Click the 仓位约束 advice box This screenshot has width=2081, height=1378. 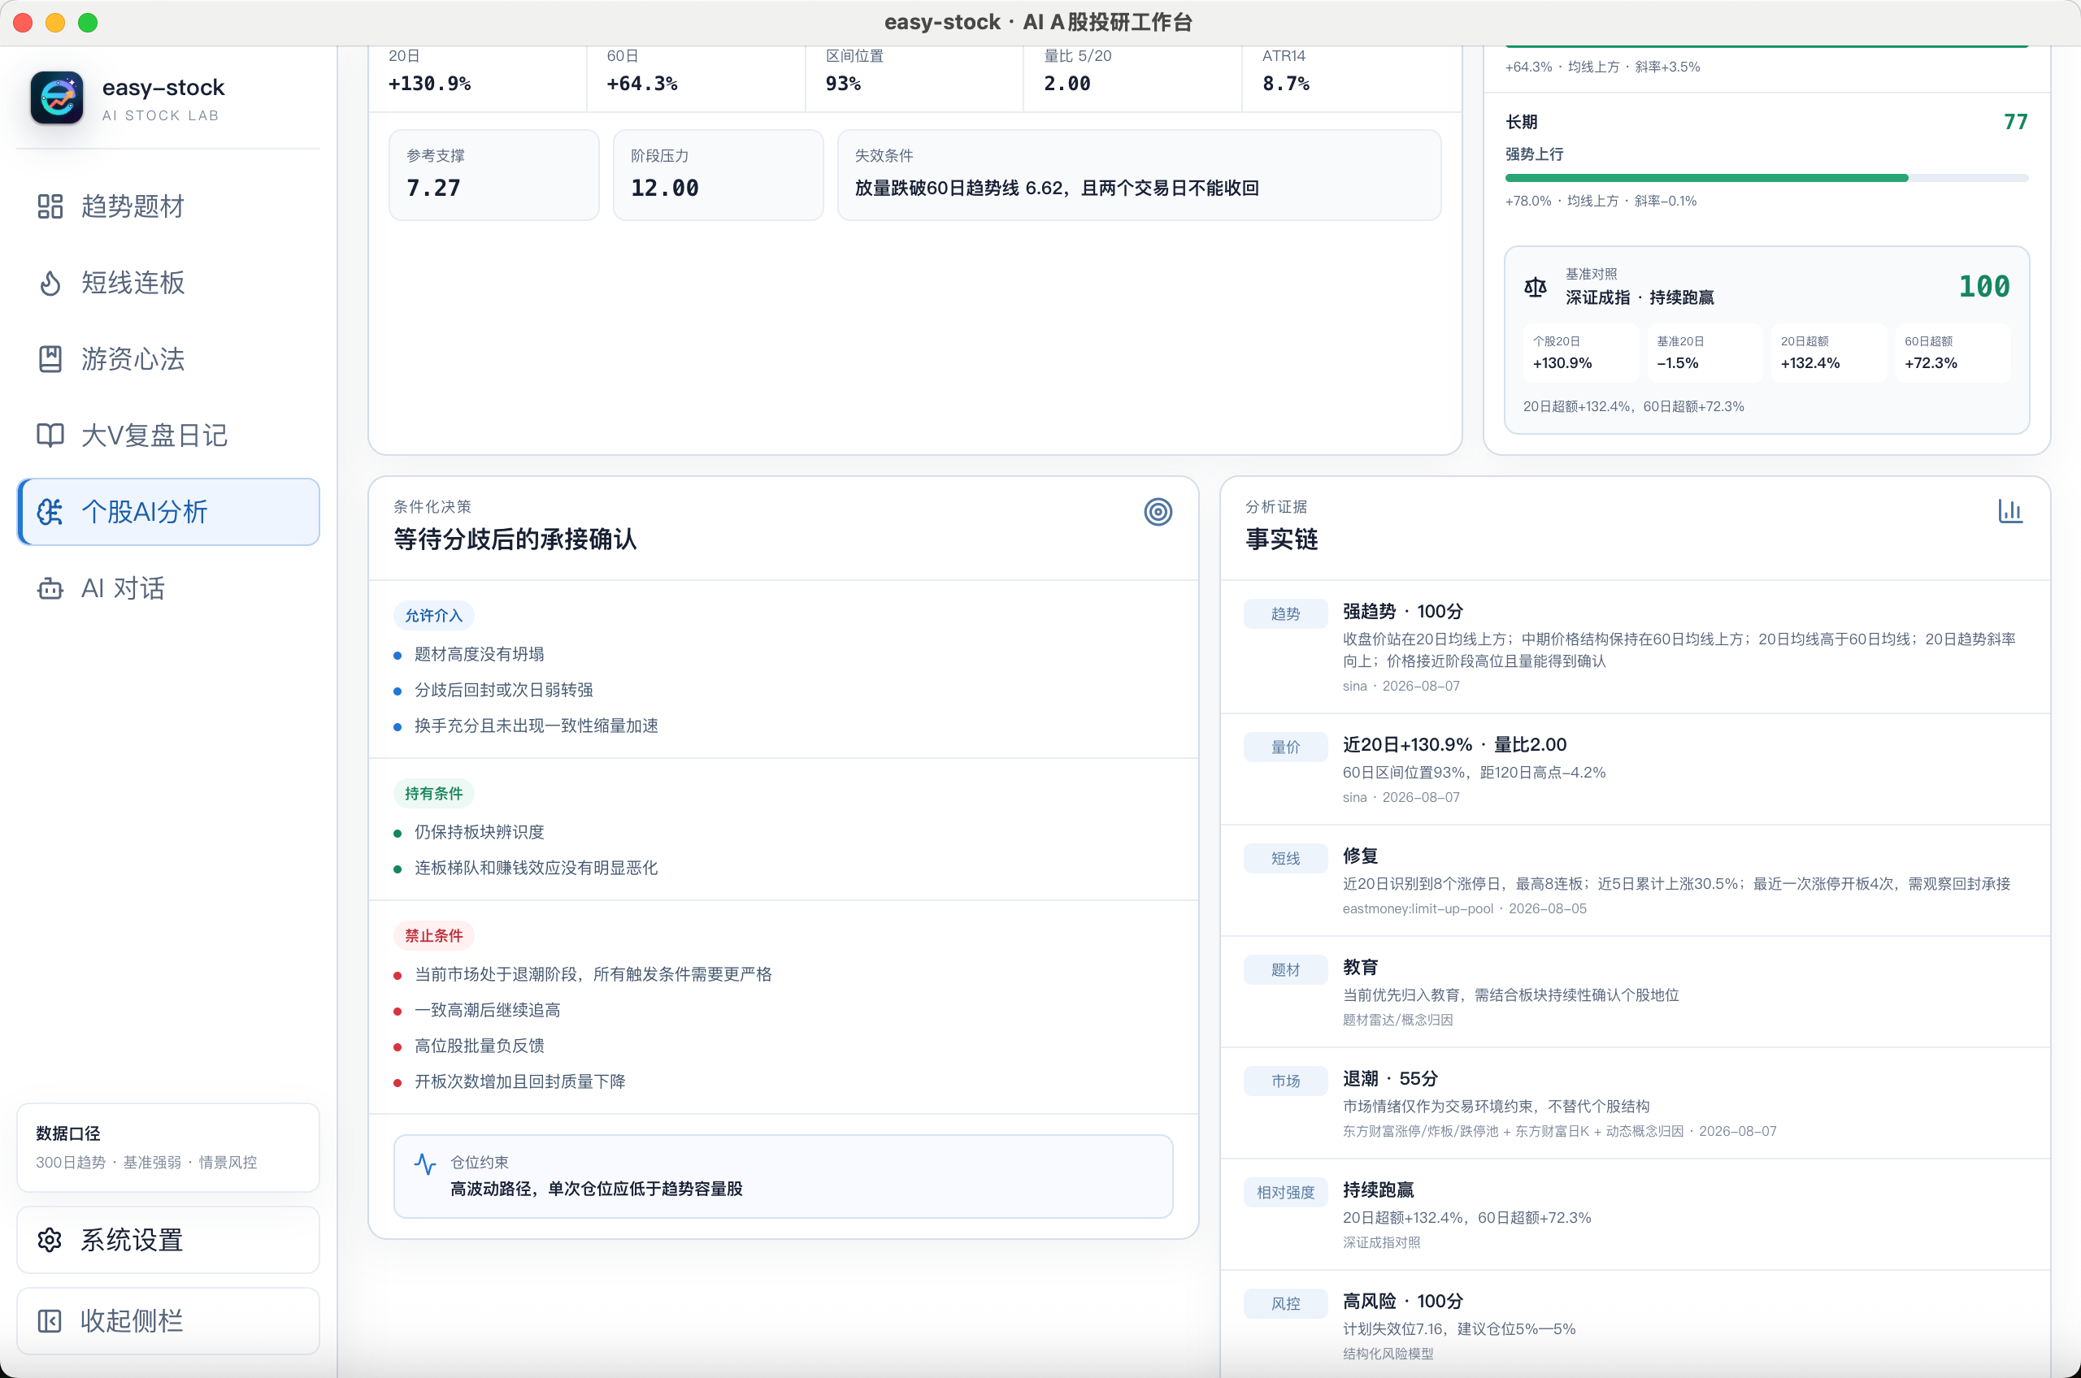(783, 1176)
